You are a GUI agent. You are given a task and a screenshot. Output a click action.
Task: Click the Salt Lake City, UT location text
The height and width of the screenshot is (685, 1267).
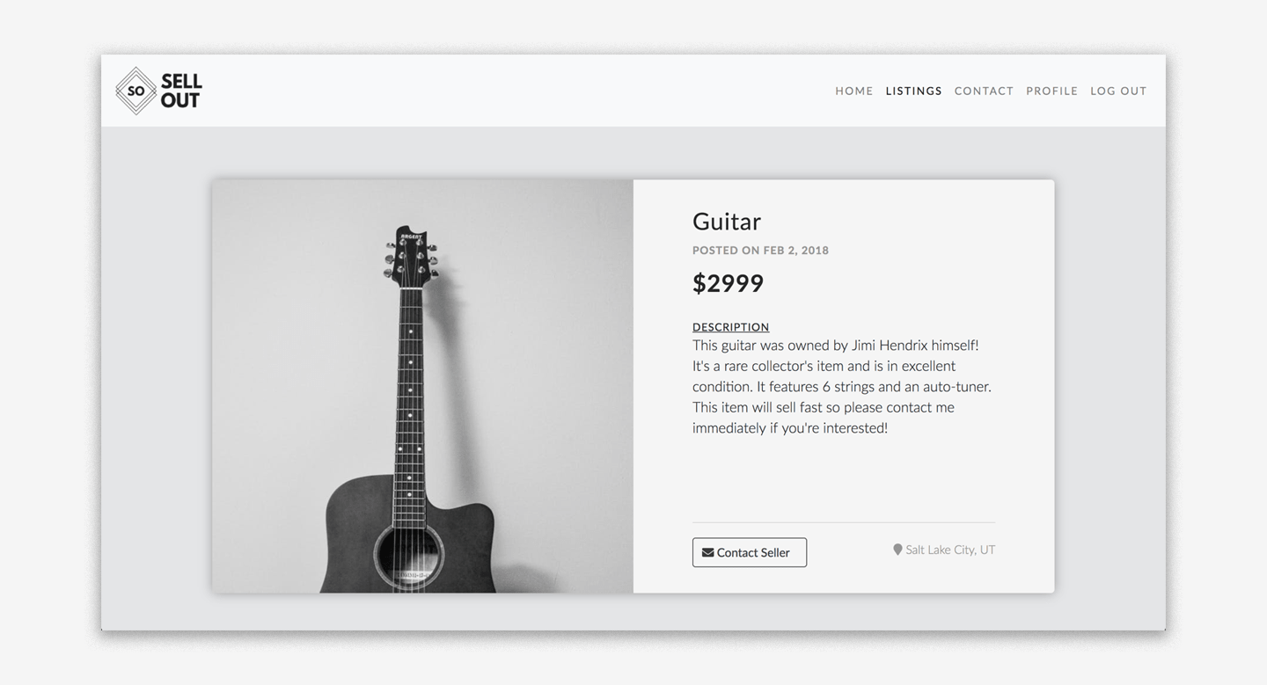950,550
